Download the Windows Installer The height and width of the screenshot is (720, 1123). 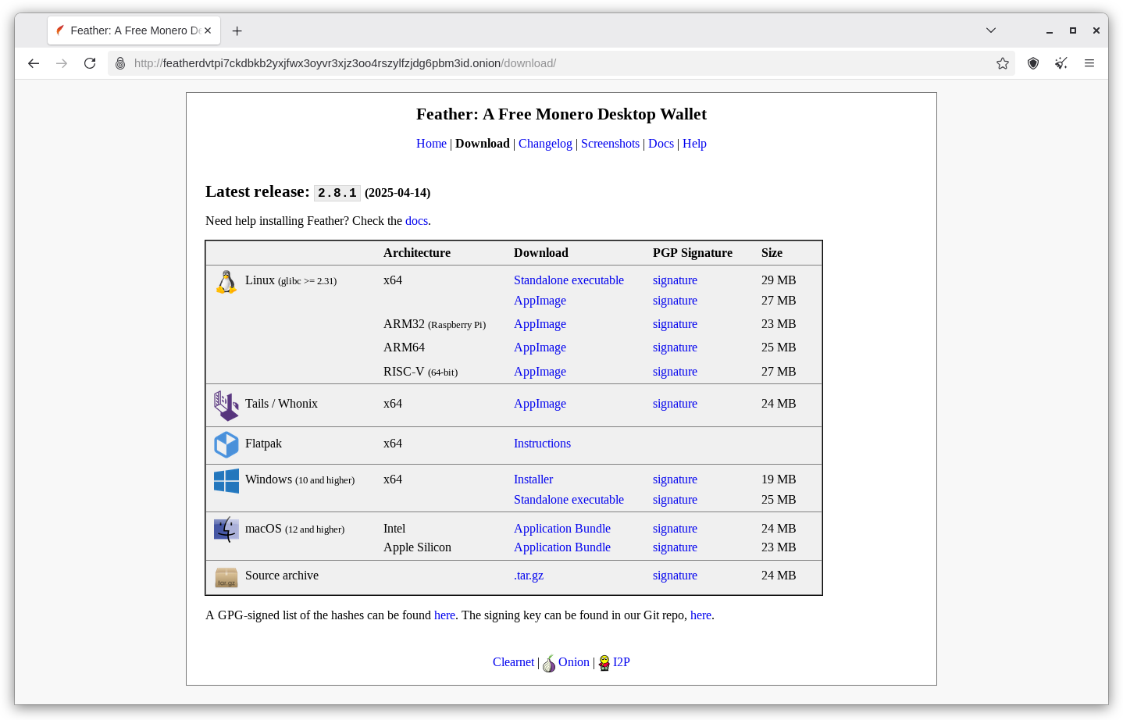[x=533, y=479]
